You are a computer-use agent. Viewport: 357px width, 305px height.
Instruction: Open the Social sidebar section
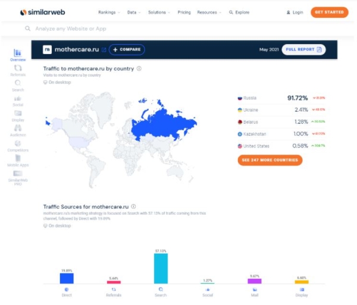pos(18,100)
